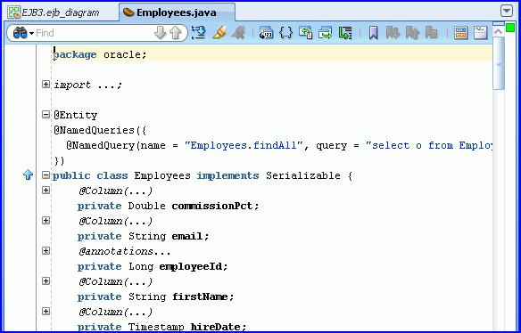Click the greyed next bookmark icon
Image resolution: width=521 pixels, height=333 pixels.
[393, 33]
